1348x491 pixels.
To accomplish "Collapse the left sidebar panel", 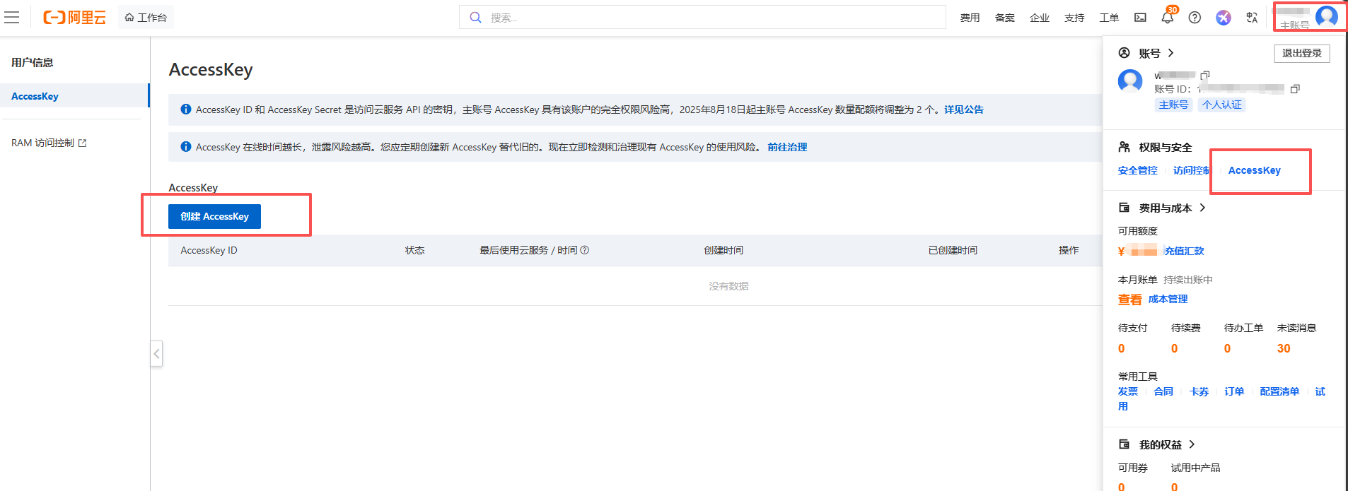I will [157, 353].
